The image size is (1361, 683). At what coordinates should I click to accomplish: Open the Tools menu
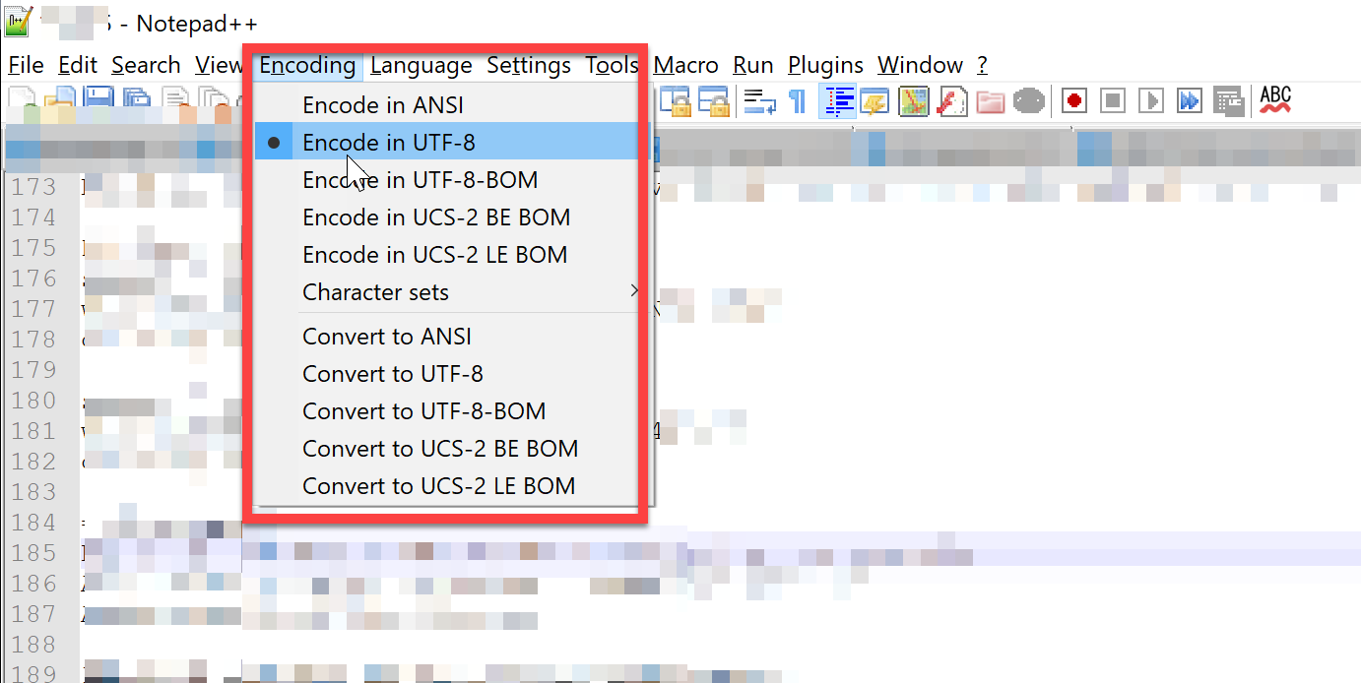[613, 65]
